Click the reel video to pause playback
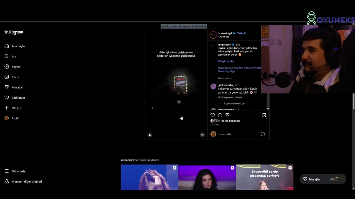This screenshot has width=355, height=199. coord(176,84)
